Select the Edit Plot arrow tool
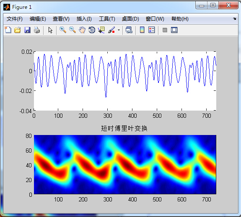 (50, 30)
